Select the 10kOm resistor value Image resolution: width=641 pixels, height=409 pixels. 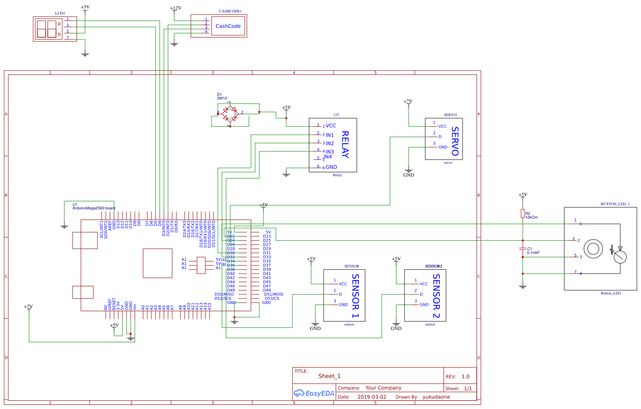531,217
